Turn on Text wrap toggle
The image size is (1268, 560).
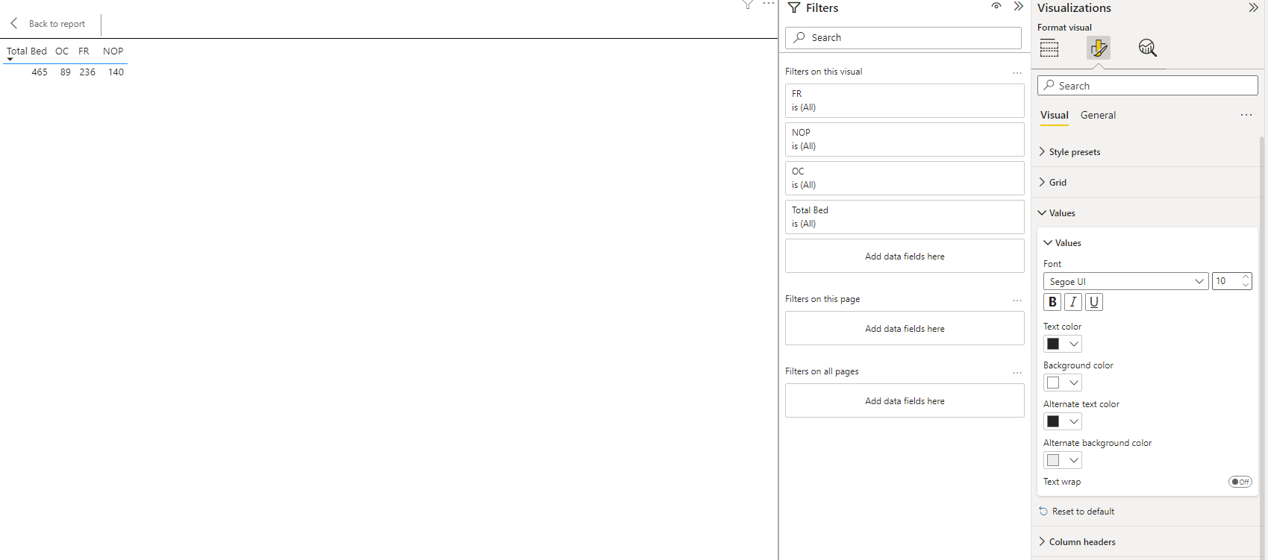(1240, 482)
